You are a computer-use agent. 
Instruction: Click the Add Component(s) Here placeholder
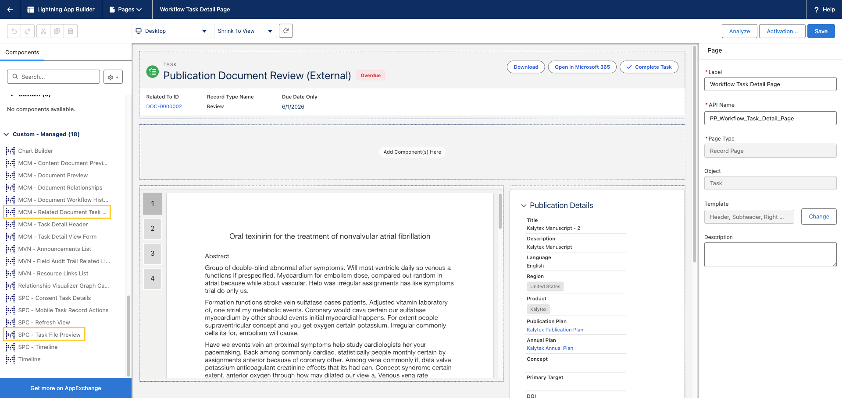(412, 152)
